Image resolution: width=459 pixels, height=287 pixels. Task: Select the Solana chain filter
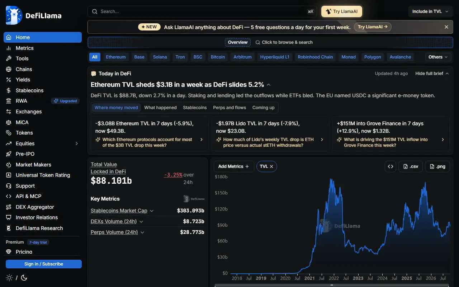click(x=160, y=57)
